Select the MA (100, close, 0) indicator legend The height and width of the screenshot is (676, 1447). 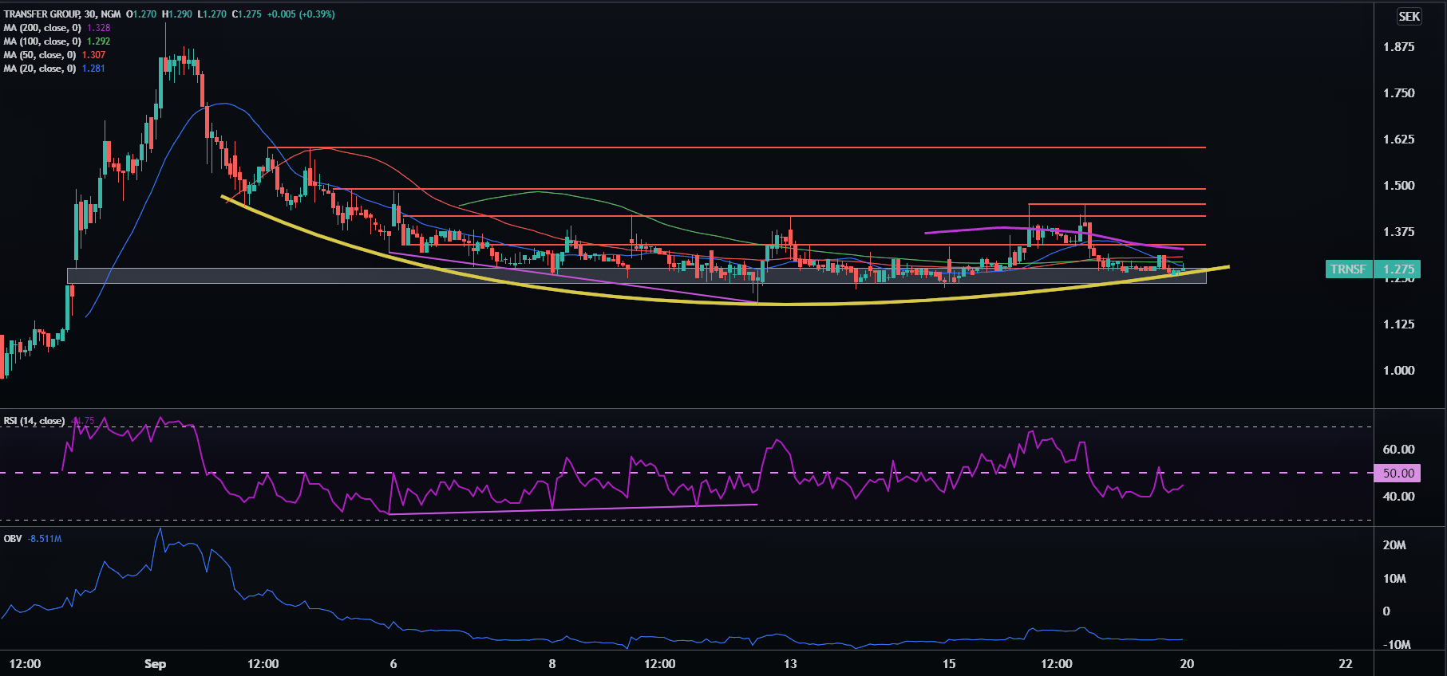(x=42, y=41)
